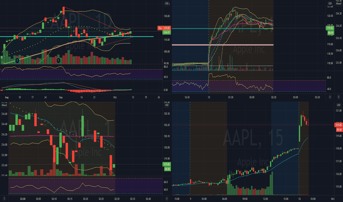Click the 333.80 price on the bottom-left axis
This screenshot has height=202, width=343.
pyautogui.click(x=4, y=155)
